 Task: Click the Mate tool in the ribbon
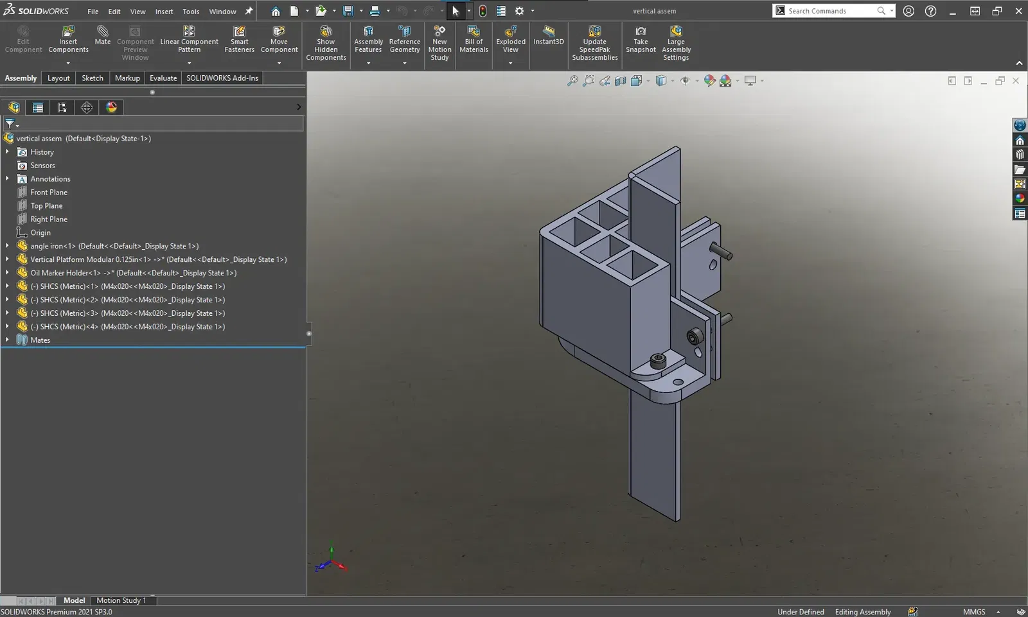coord(102,35)
